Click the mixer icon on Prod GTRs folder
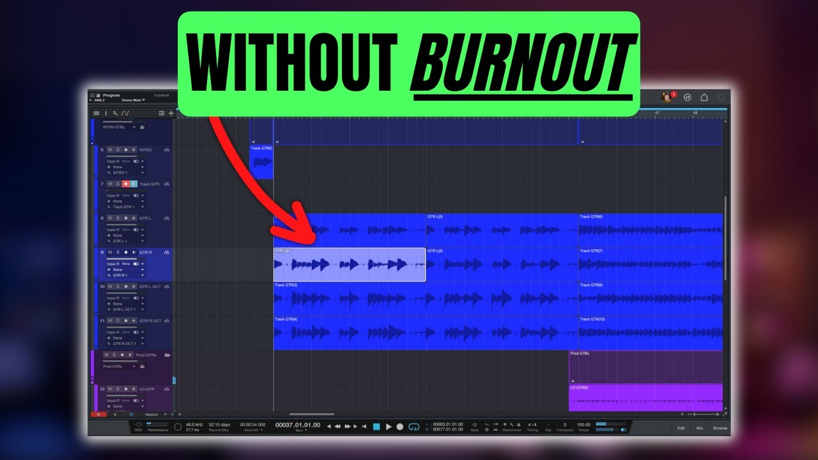818x460 pixels. click(x=142, y=366)
